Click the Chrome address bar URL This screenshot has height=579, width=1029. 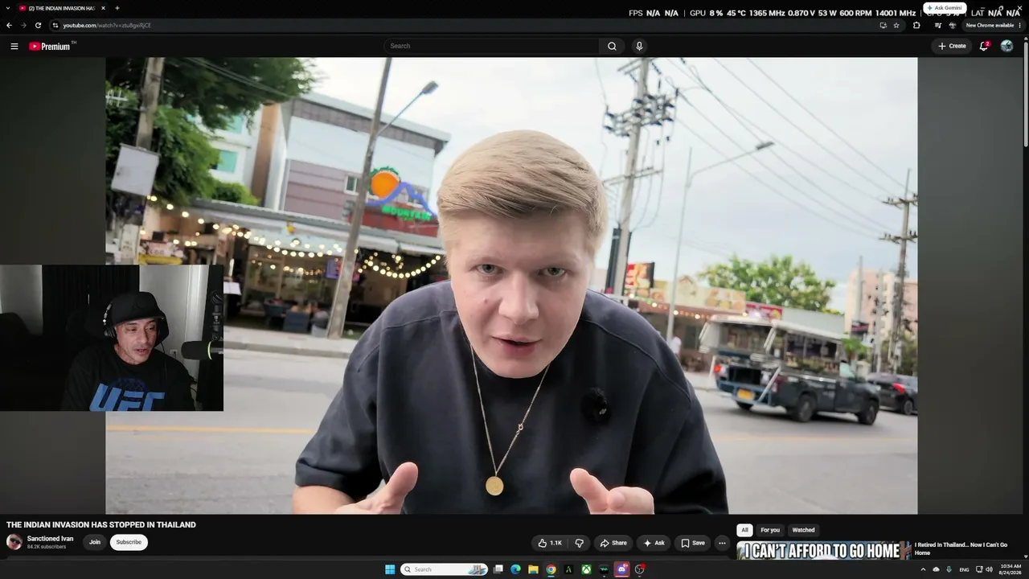tap(107, 25)
